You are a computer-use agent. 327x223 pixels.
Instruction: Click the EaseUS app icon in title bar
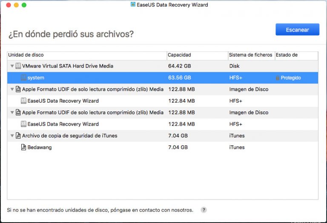coord(133,5)
